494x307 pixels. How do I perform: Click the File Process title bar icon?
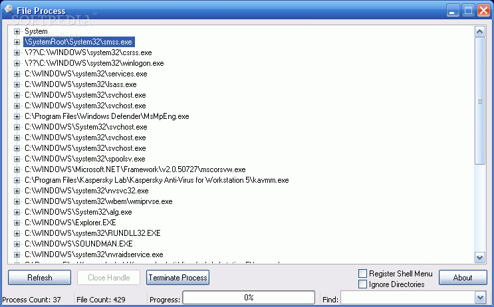(9, 9)
